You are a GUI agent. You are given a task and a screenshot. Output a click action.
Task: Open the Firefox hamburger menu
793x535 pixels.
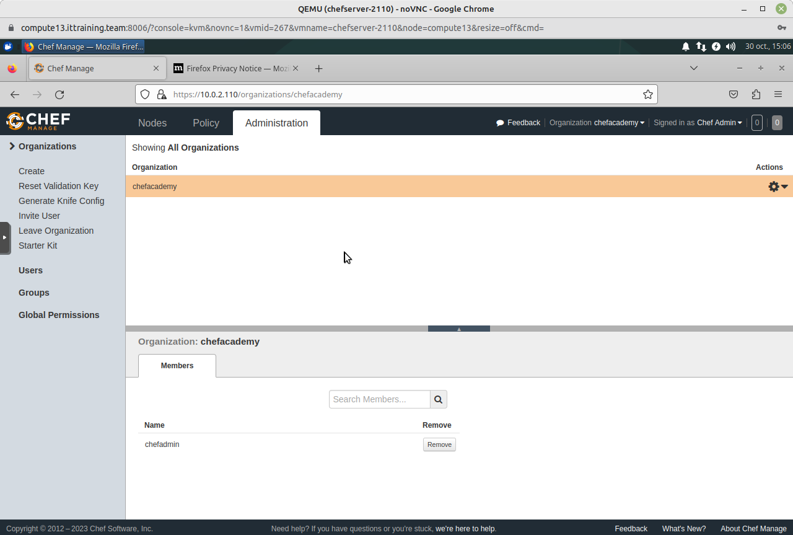point(778,94)
